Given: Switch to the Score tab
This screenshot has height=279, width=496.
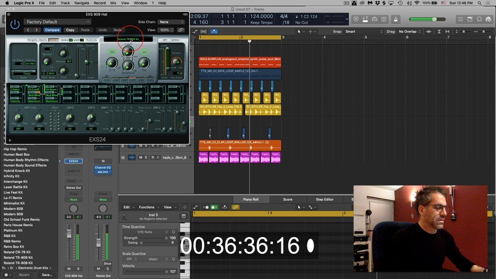Looking at the screenshot, I should pos(288,199).
